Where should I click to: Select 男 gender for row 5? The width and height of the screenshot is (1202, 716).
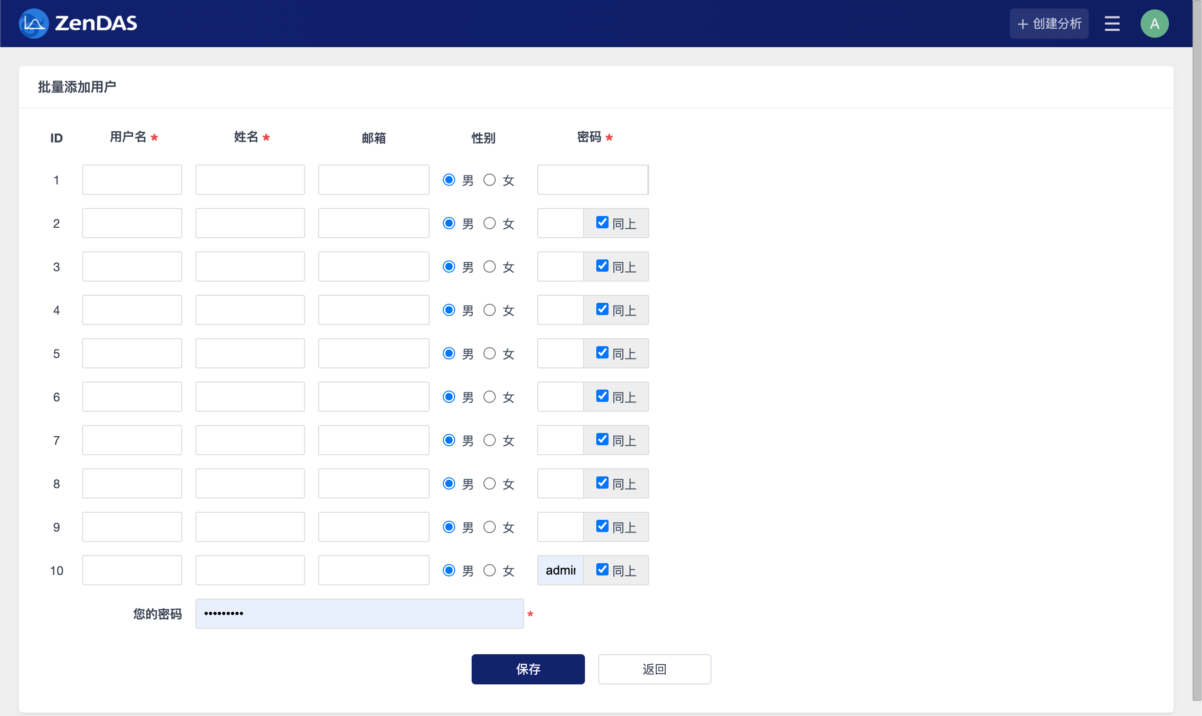[x=449, y=354]
